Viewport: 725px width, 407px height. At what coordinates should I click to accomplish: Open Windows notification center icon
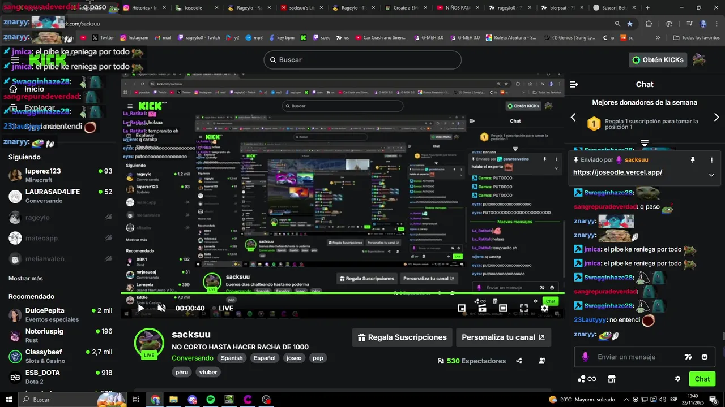[713, 400]
